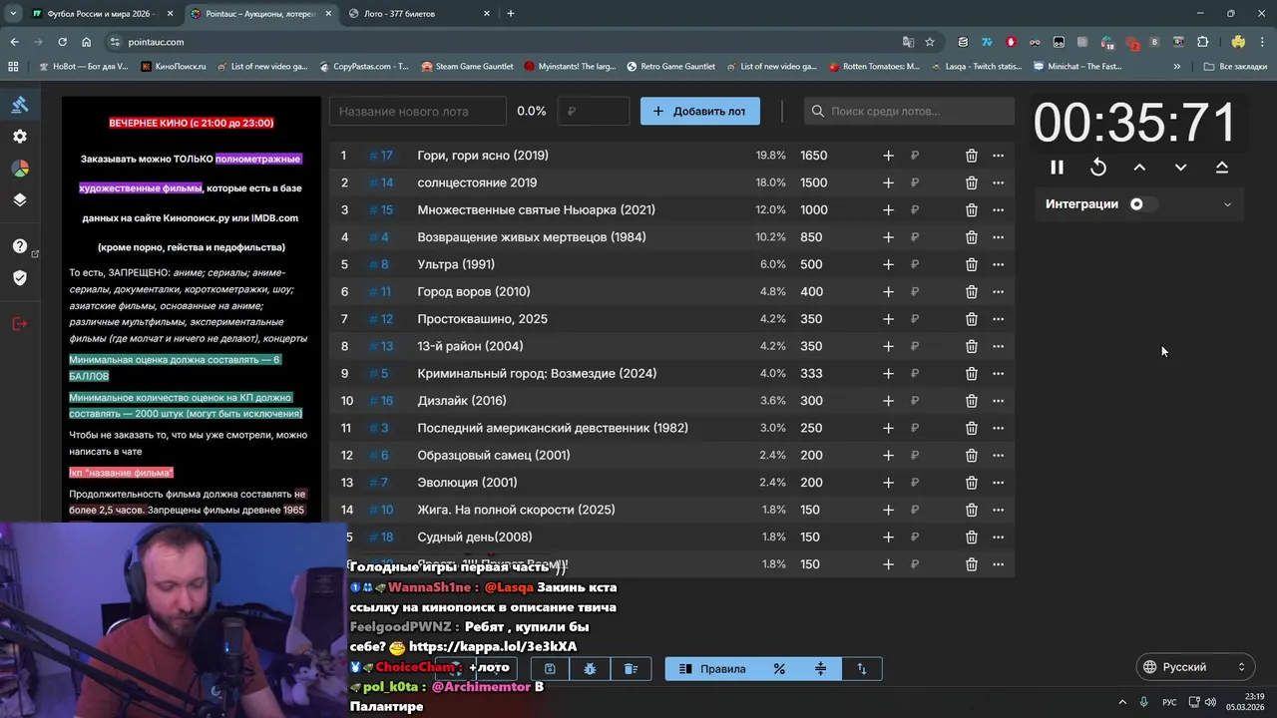Delete the lot 'Гори, гори ясно (2019)'
The width and height of the screenshot is (1277, 718).
[x=971, y=156]
